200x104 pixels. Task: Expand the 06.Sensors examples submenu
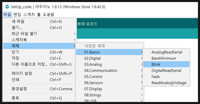pyautogui.click(x=109, y=83)
